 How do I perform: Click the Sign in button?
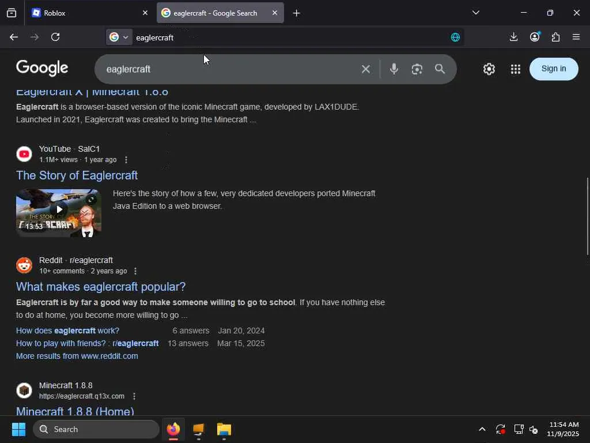(x=554, y=69)
